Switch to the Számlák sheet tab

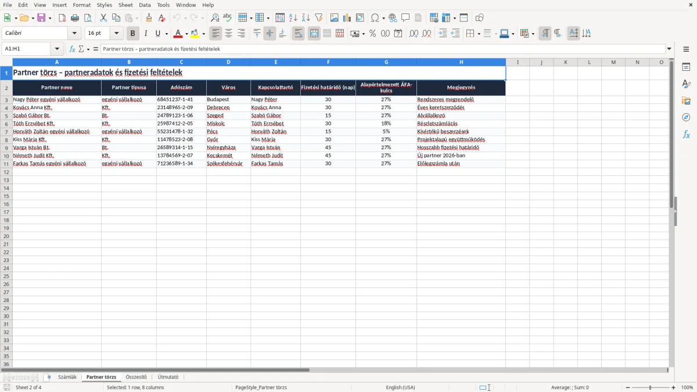coord(67,377)
